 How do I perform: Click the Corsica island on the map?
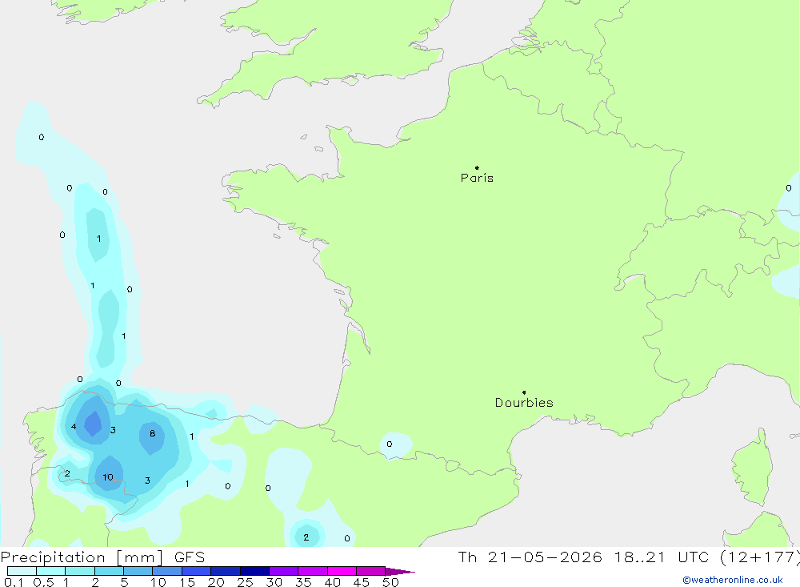[751, 468]
